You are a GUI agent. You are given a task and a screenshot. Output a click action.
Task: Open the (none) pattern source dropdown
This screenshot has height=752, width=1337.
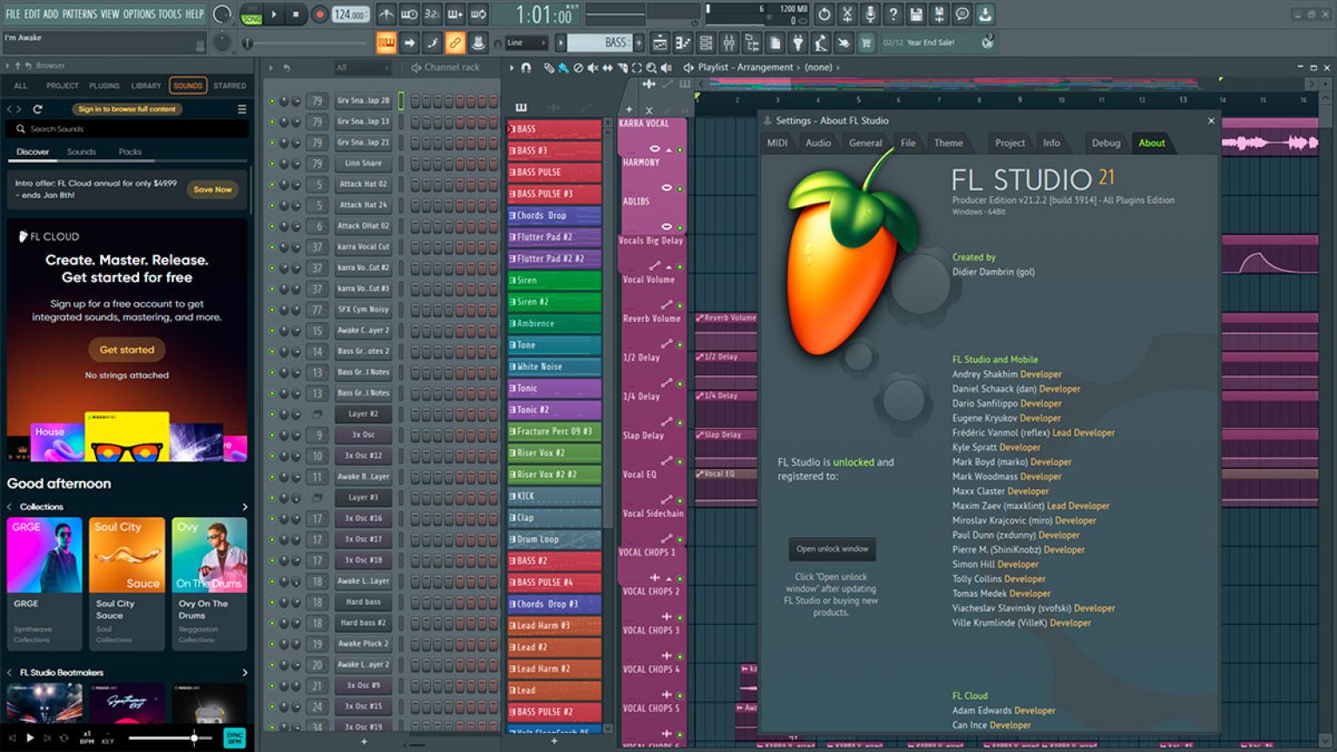pos(821,67)
